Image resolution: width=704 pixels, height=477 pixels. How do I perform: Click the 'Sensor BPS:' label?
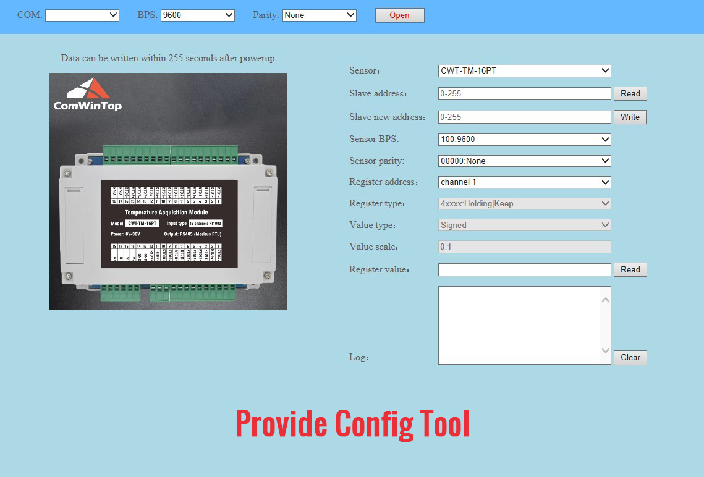pyautogui.click(x=374, y=139)
